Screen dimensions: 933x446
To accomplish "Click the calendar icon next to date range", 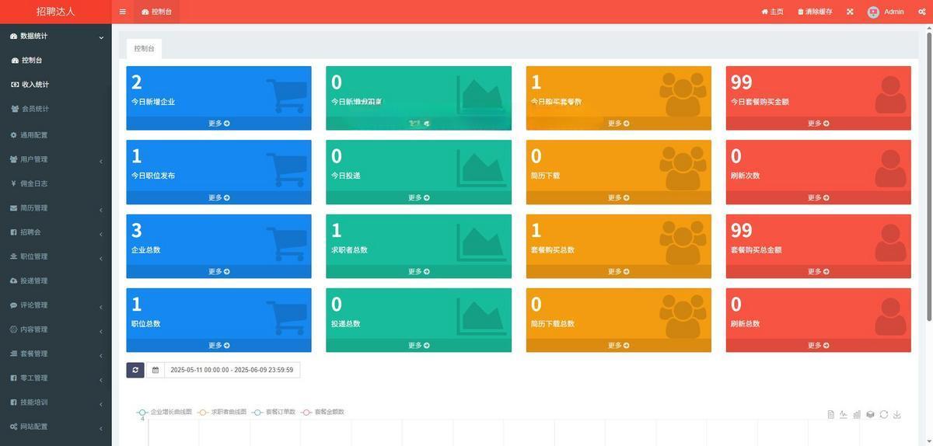I will click(x=155, y=370).
